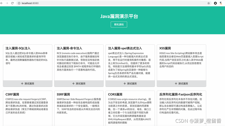The image size is (225, 126).
Task: Click the browser back arrow
Action: pos(2,3)
